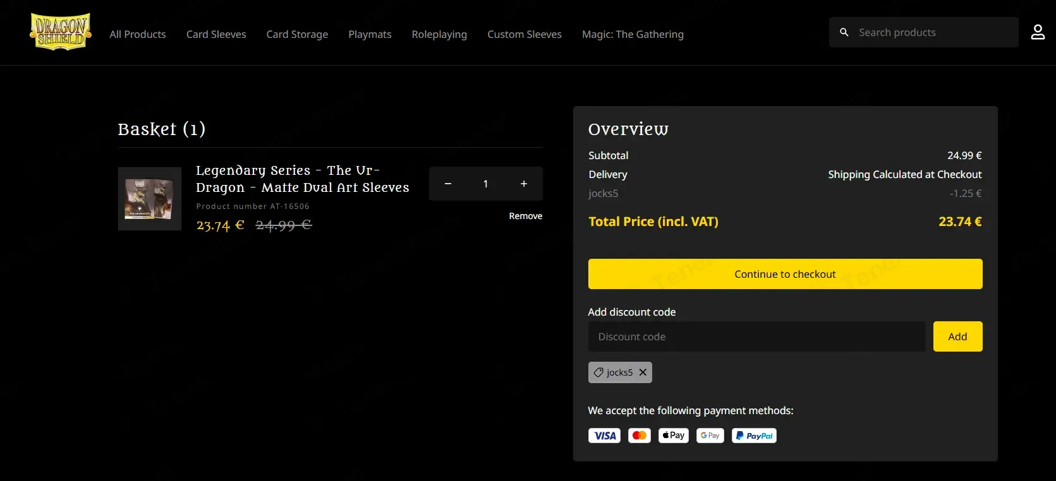Go to Card Sleeves category
This screenshot has width=1056, height=481.
(216, 34)
